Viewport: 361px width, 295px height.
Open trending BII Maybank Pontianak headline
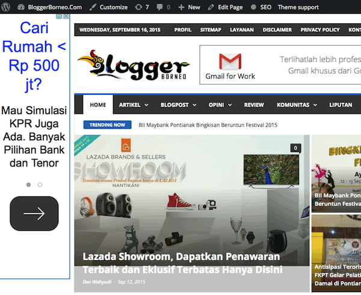coord(208,125)
